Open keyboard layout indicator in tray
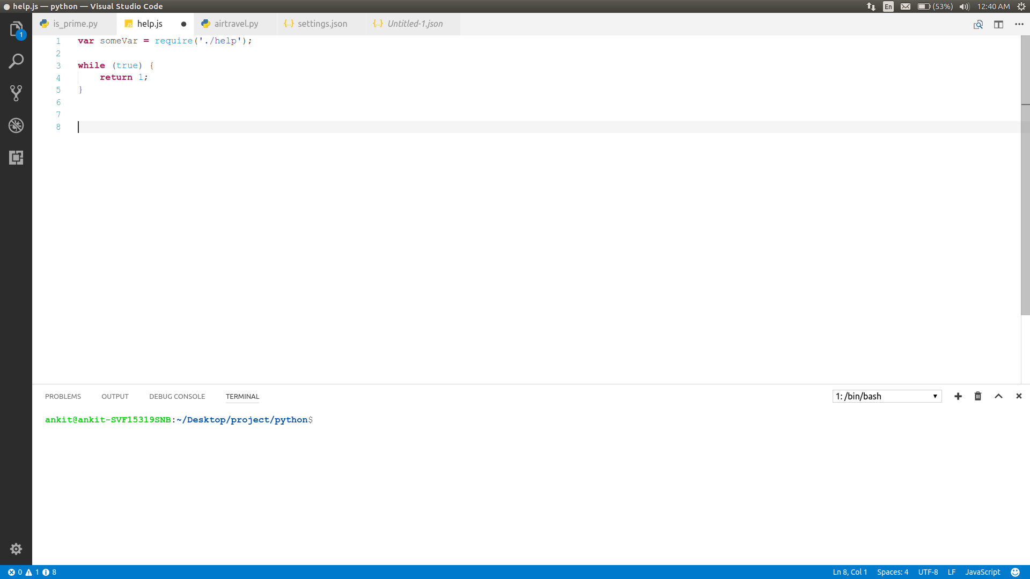Image resolution: width=1030 pixels, height=579 pixels. coord(888,6)
